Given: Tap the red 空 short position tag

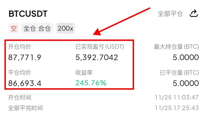Looking at the screenshot, I should click(x=14, y=28).
